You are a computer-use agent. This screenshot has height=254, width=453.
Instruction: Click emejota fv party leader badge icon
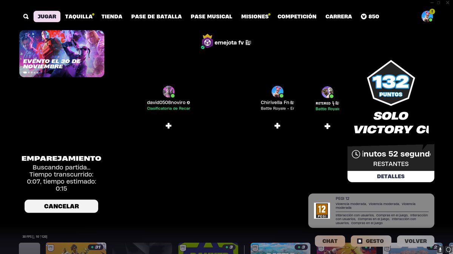[207, 42]
